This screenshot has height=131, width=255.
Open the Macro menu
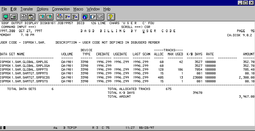78,9
